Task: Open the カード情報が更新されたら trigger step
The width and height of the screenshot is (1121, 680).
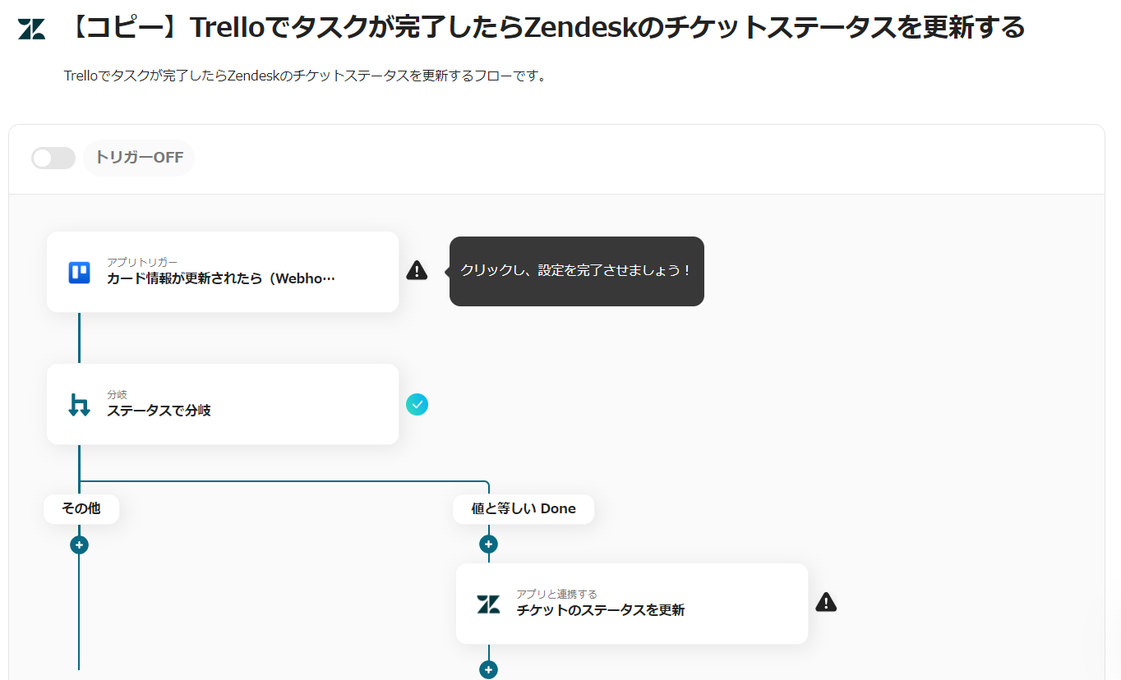Action: pos(222,272)
